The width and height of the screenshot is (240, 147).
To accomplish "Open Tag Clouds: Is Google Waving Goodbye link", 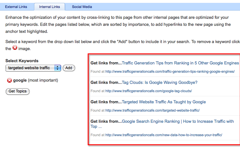I will point(159,83).
